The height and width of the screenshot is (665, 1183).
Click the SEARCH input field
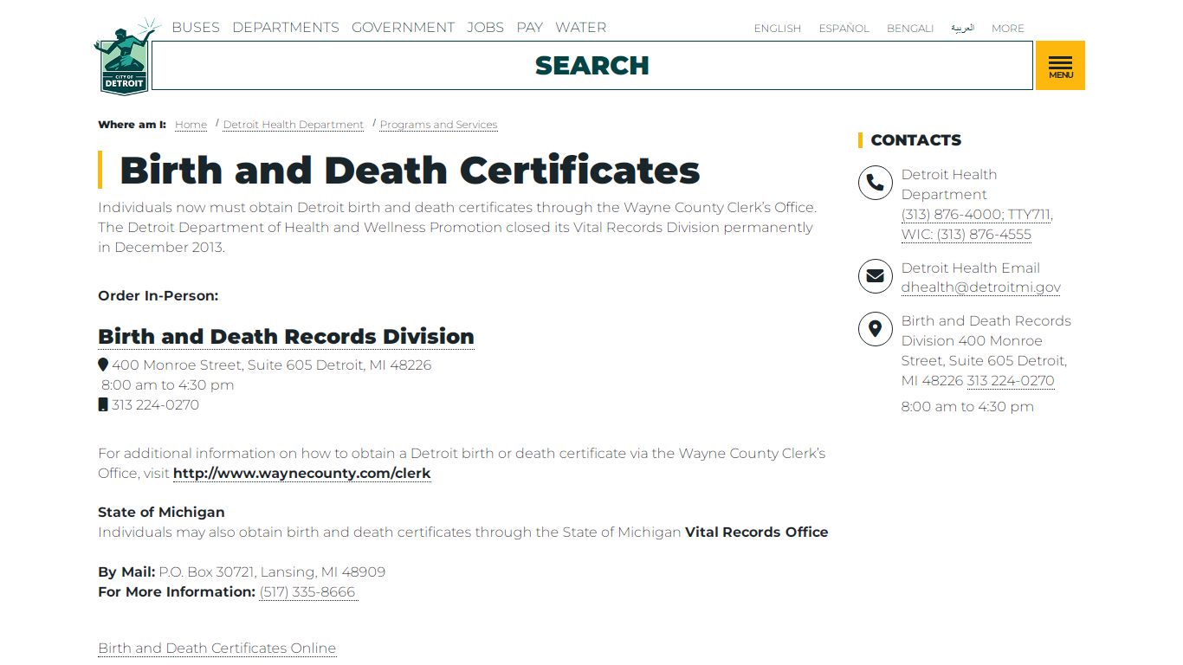(x=592, y=66)
